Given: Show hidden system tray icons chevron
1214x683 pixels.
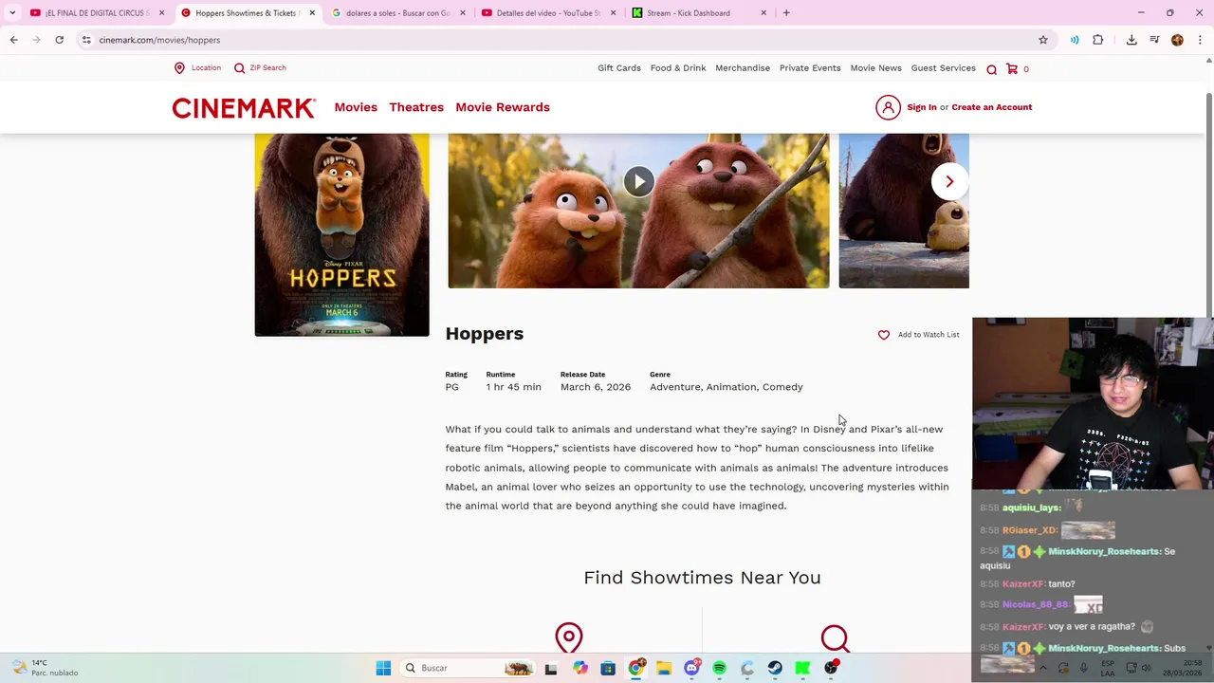Looking at the screenshot, I should (1042, 668).
